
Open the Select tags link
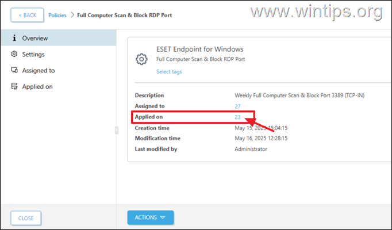[170, 72]
